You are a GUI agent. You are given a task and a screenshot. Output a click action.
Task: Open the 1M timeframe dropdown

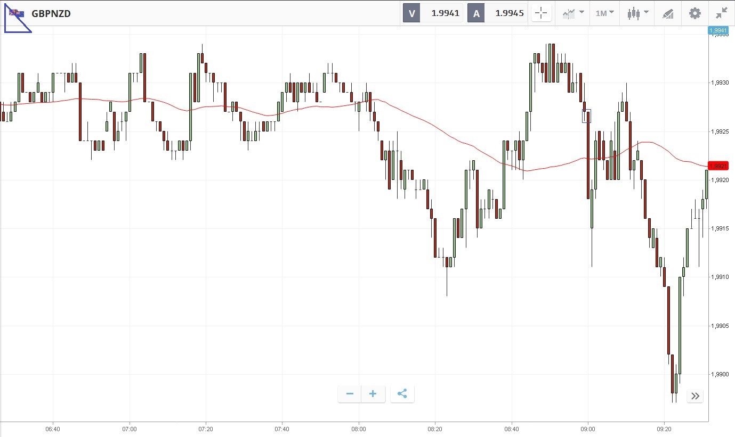pos(604,13)
